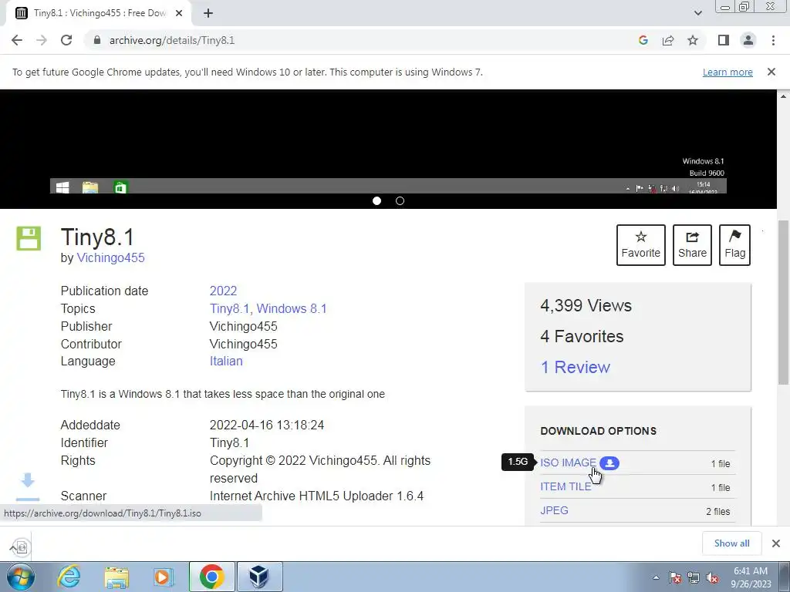Open Learn more about Chrome updates
The height and width of the screenshot is (592, 790).
click(x=728, y=72)
